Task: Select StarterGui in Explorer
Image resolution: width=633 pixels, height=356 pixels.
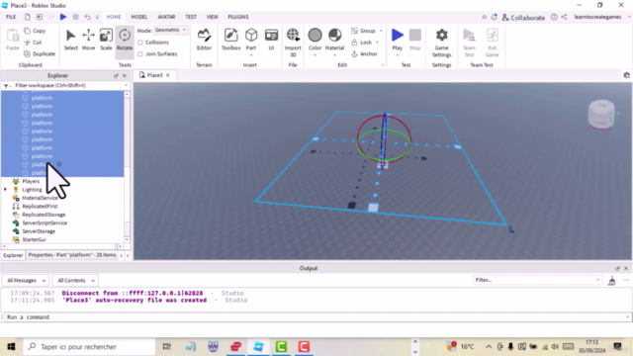Action: click(x=34, y=239)
